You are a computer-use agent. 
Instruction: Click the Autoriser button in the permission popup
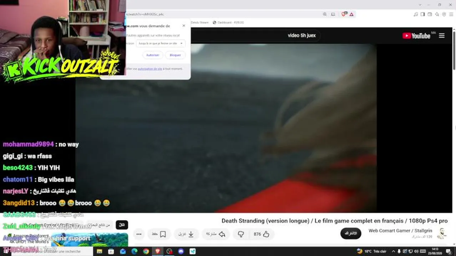pyautogui.click(x=153, y=55)
